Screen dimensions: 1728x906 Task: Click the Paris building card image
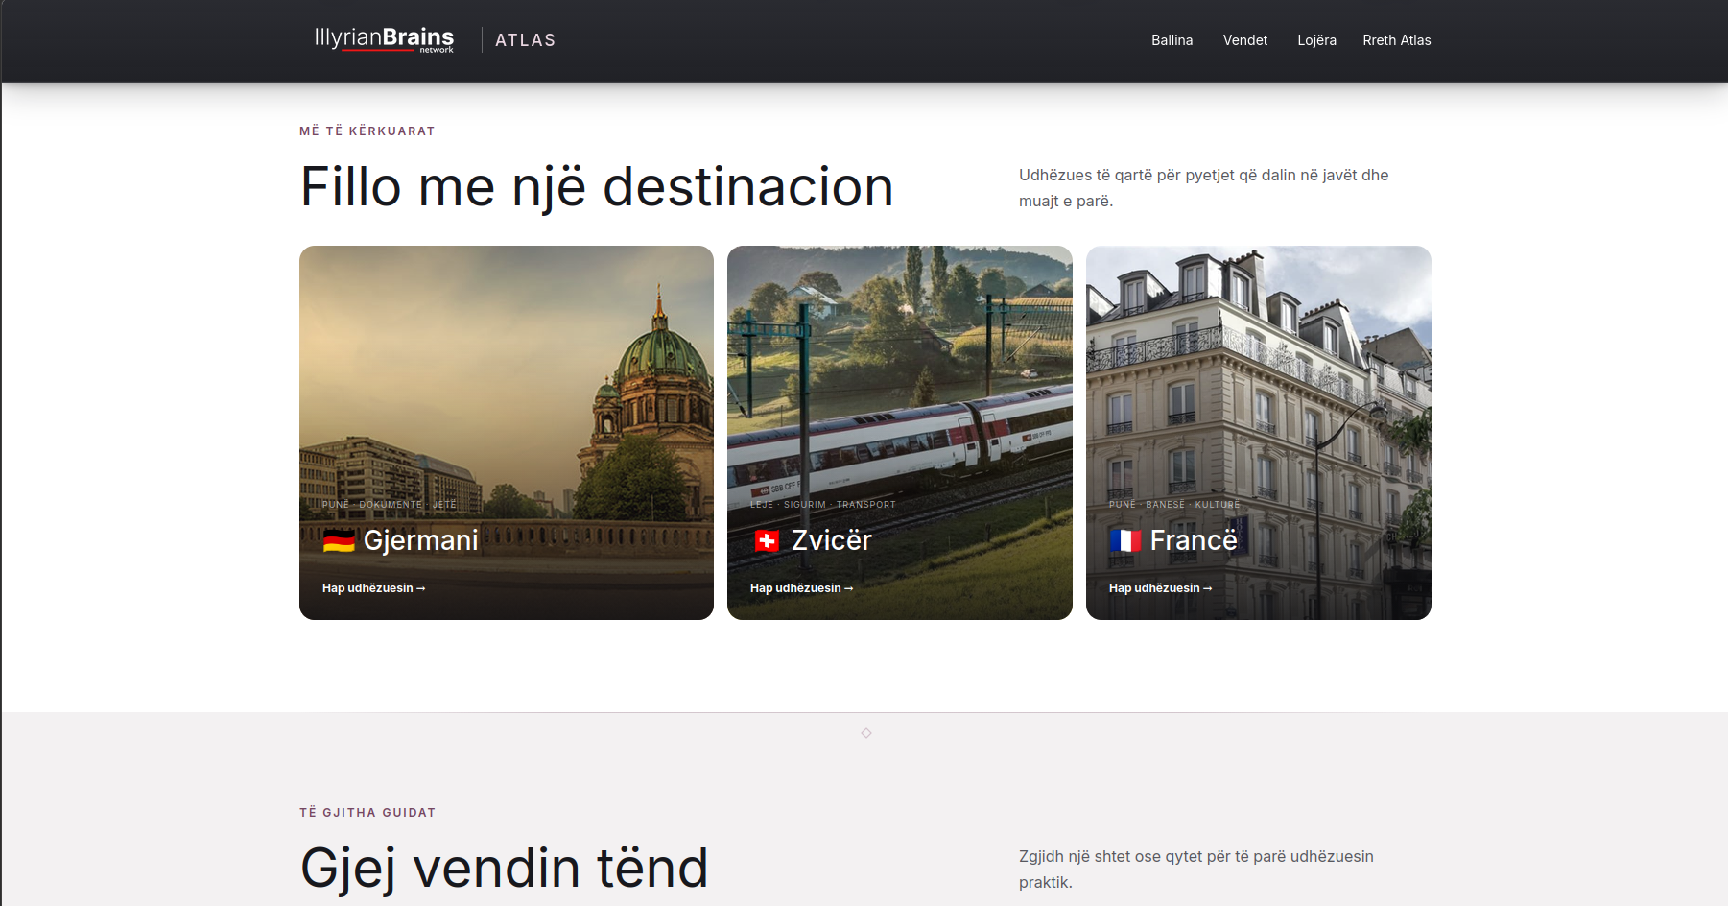click(x=1259, y=384)
